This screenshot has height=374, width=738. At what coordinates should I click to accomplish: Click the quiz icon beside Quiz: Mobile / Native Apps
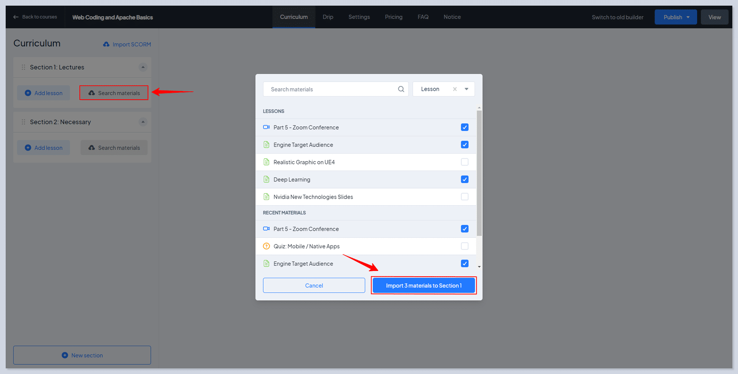[x=266, y=246]
